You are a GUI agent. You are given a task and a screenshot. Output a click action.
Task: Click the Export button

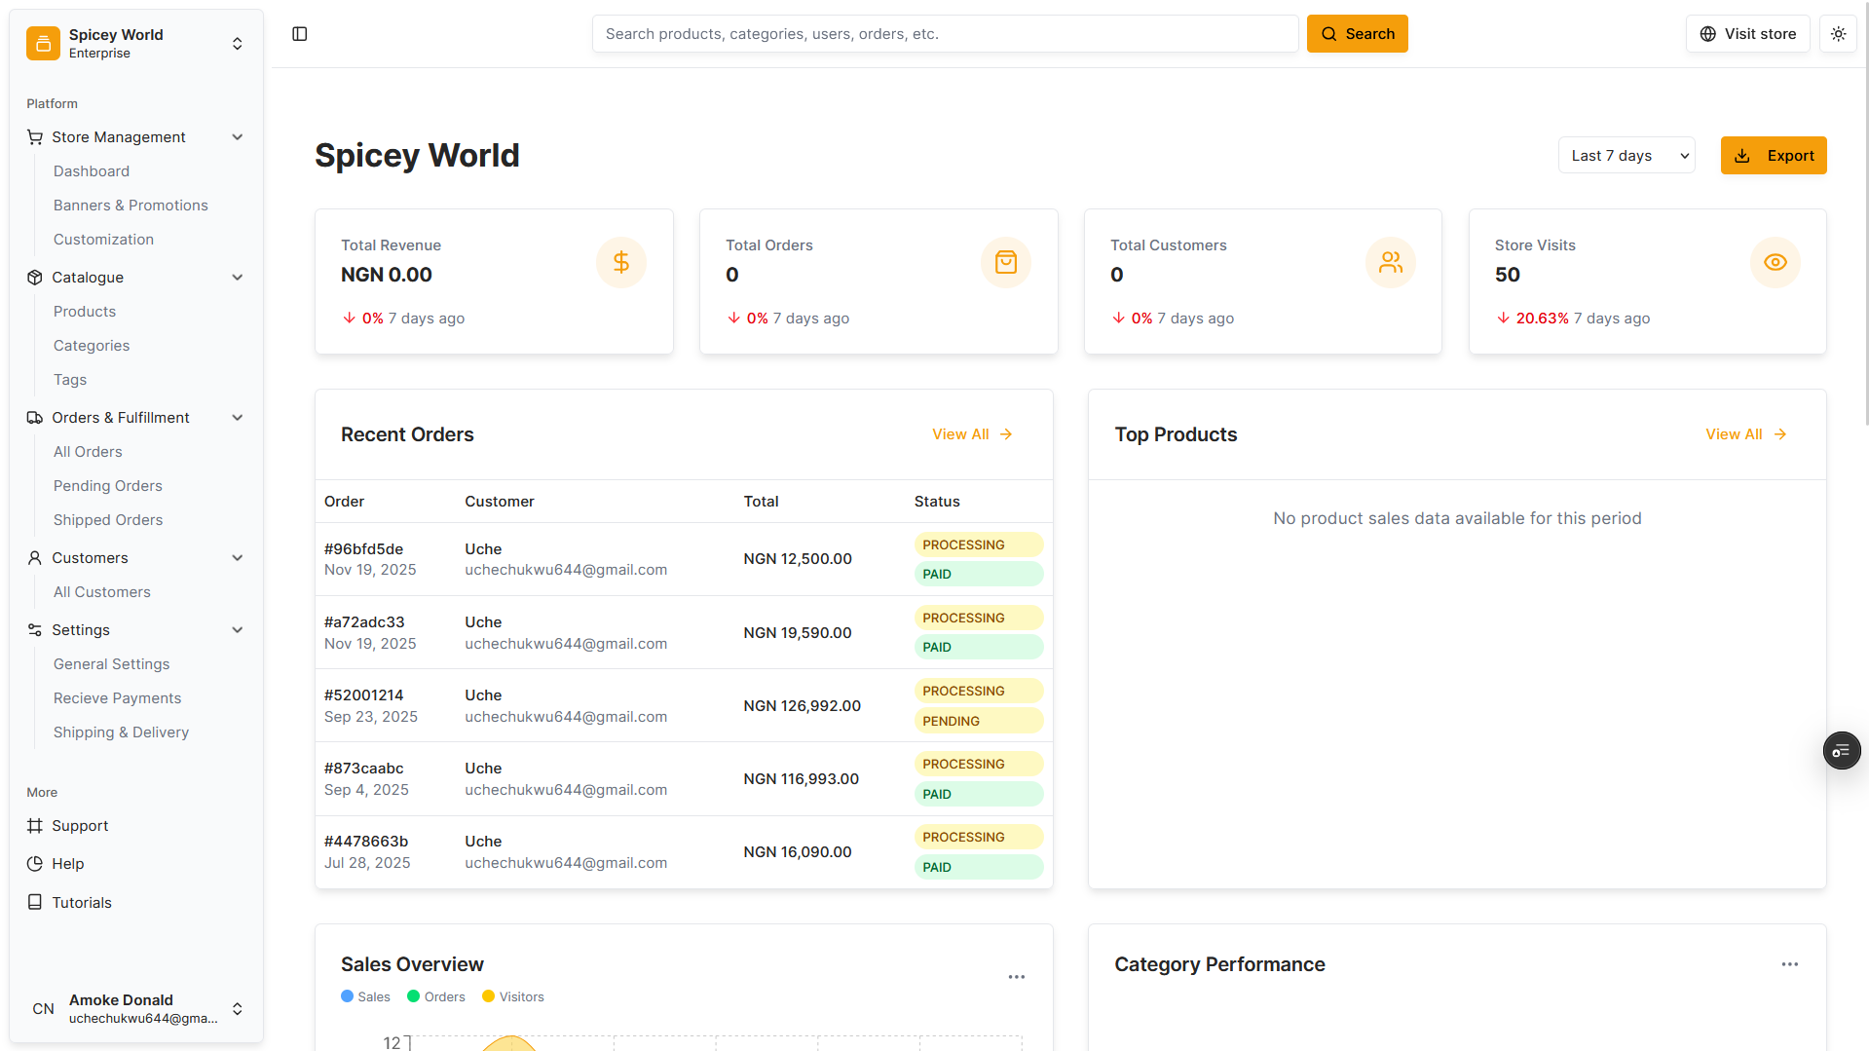1774,155
